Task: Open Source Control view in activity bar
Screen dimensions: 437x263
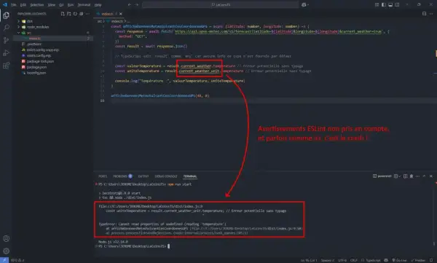Action: point(6,41)
